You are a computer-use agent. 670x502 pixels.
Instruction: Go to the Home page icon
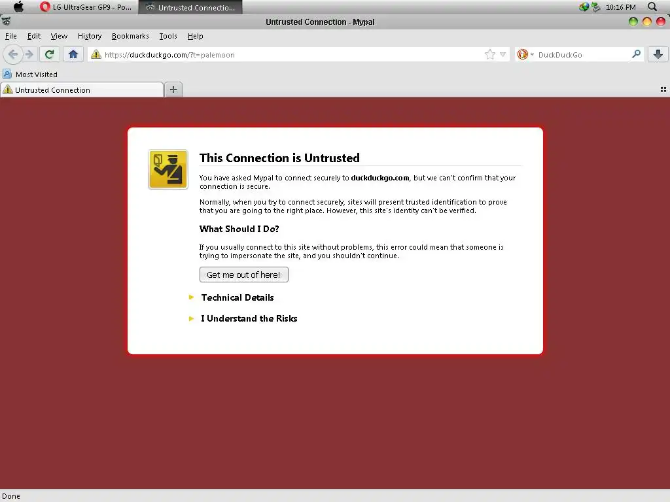tap(73, 54)
